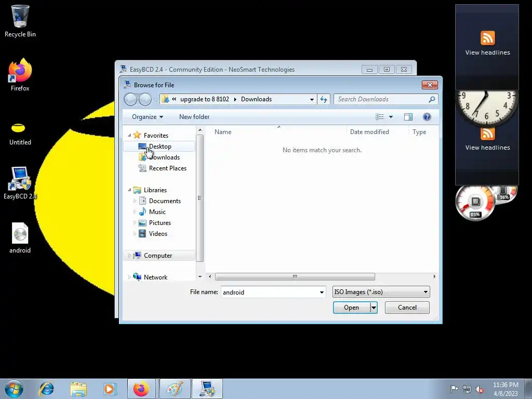The height and width of the screenshot is (399, 532).
Task: Switch to Paint in the taskbar
Action: [175, 389]
